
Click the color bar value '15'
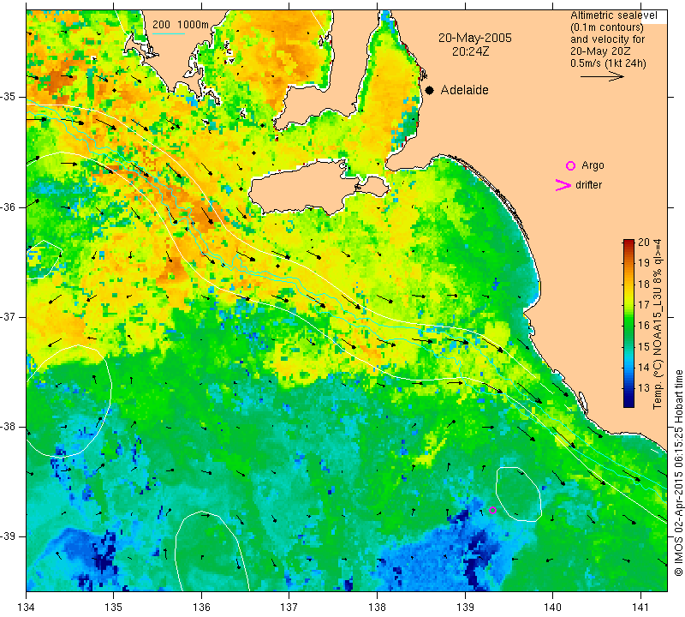point(644,346)
